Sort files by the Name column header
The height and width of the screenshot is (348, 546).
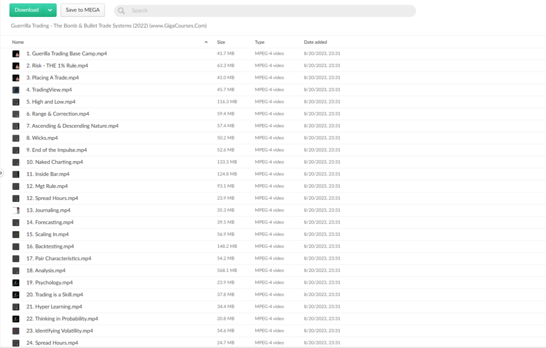point(18,42)
